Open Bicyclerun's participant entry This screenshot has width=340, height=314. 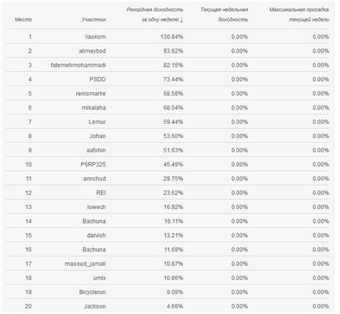coord(92,292)
